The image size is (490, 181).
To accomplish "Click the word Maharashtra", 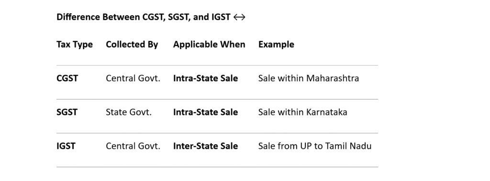I will [x=333, y=79].
